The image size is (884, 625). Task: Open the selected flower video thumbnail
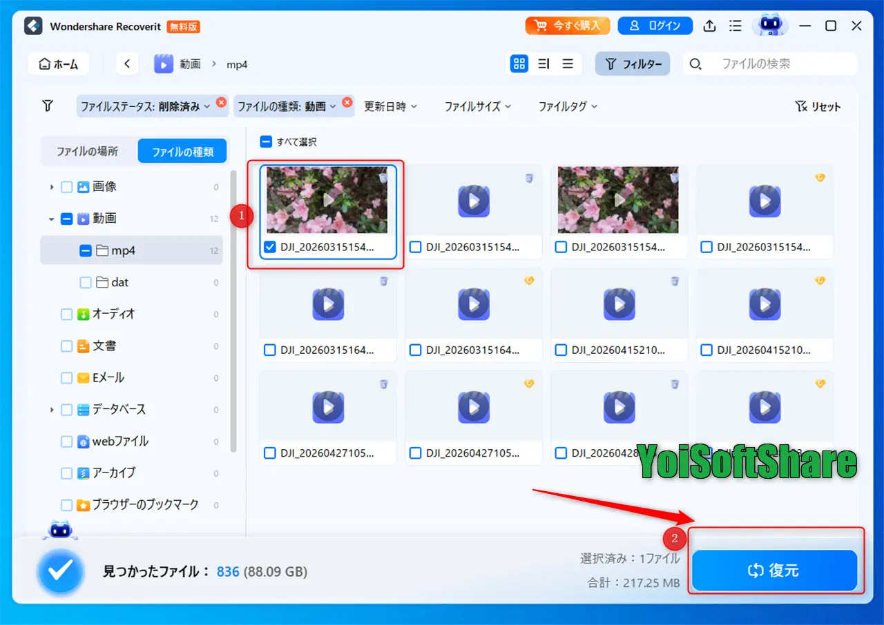(x=327, y=200)
